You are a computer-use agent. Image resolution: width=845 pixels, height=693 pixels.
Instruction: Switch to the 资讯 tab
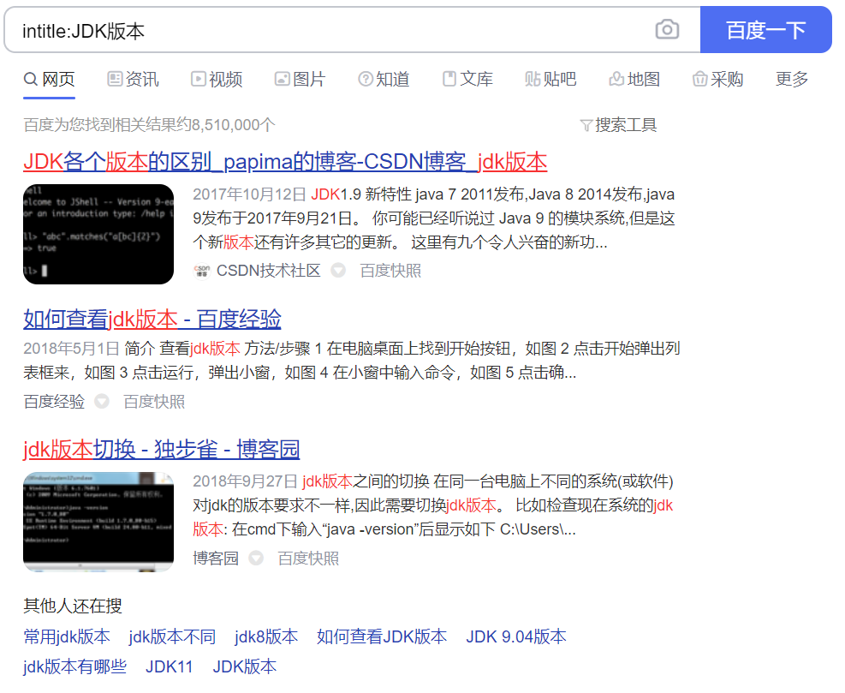tap(134, 80)
